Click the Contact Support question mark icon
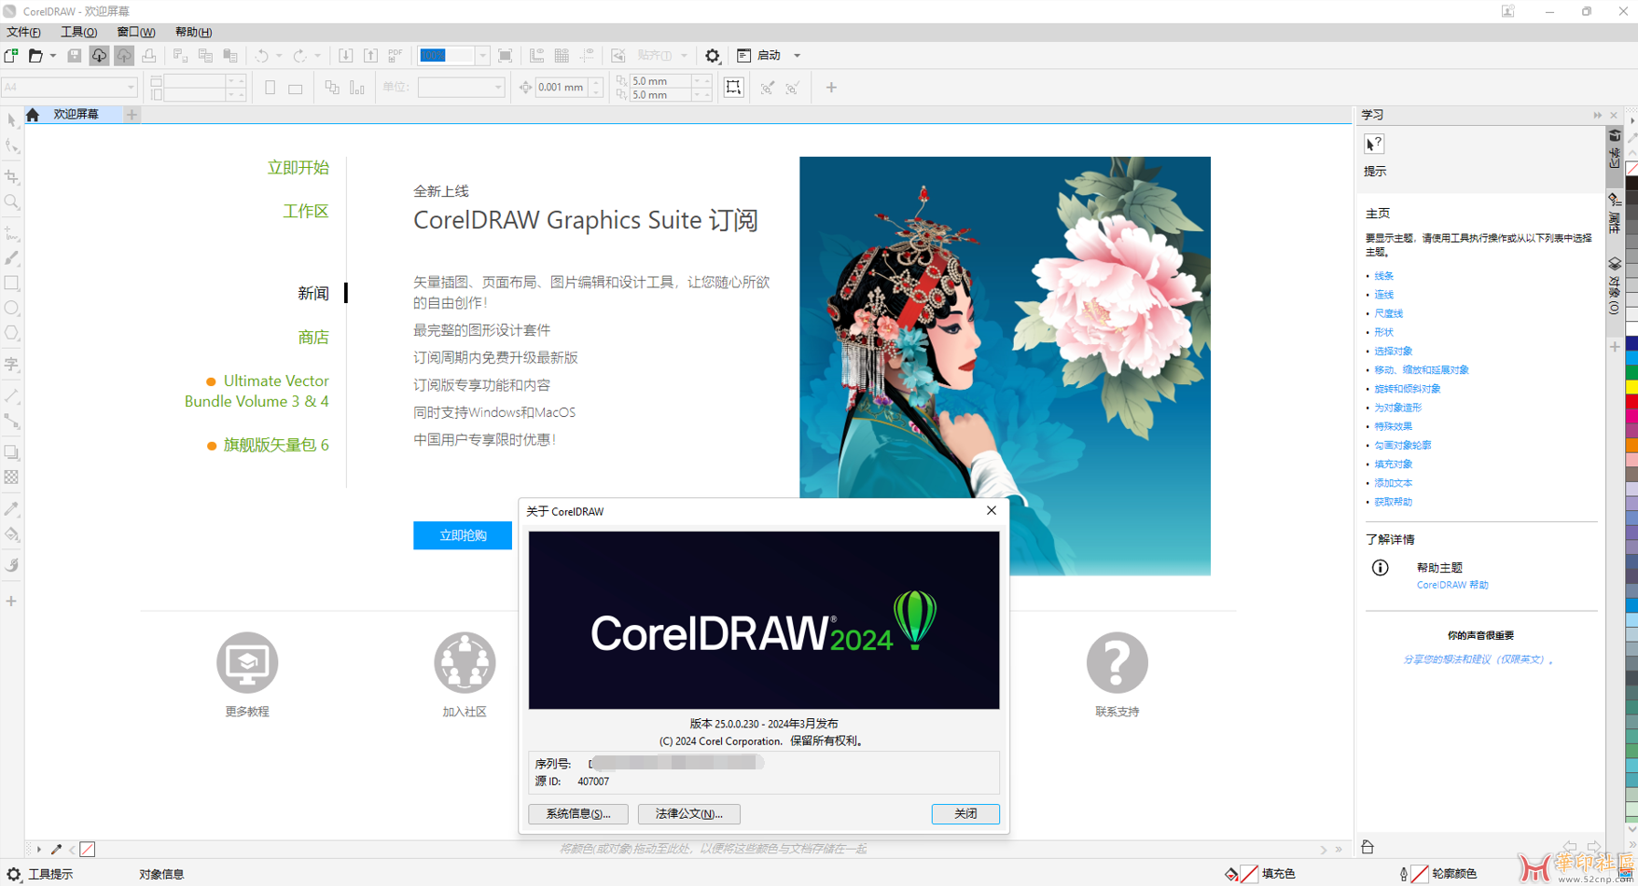The image size is (1638, 886). (1117, 663)
